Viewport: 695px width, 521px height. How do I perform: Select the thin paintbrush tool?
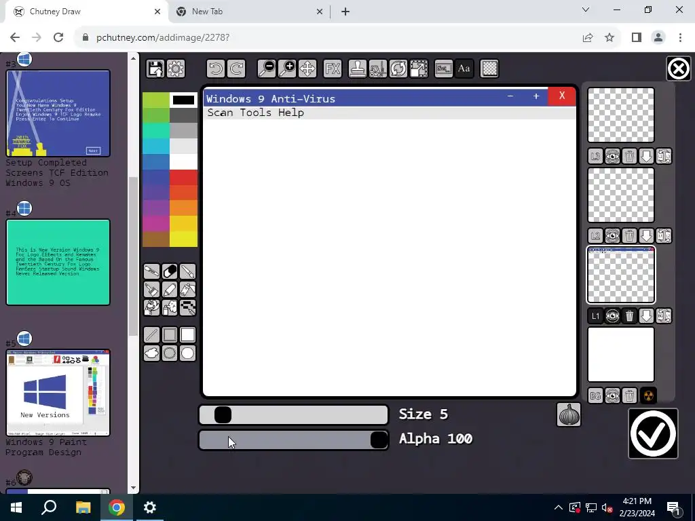[187, 271]
